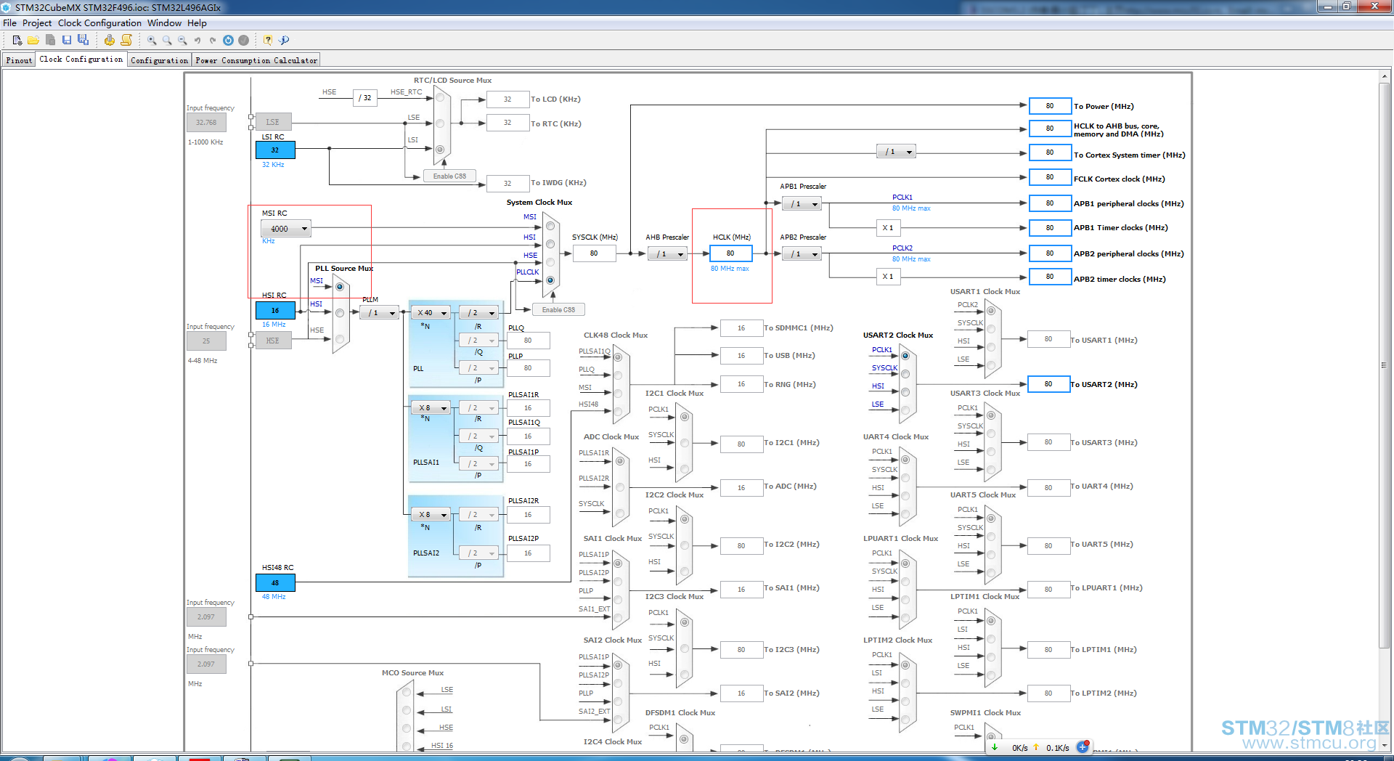Generate code with the gear icon
The image size is (1394, 761).
(x=110, y=41)
